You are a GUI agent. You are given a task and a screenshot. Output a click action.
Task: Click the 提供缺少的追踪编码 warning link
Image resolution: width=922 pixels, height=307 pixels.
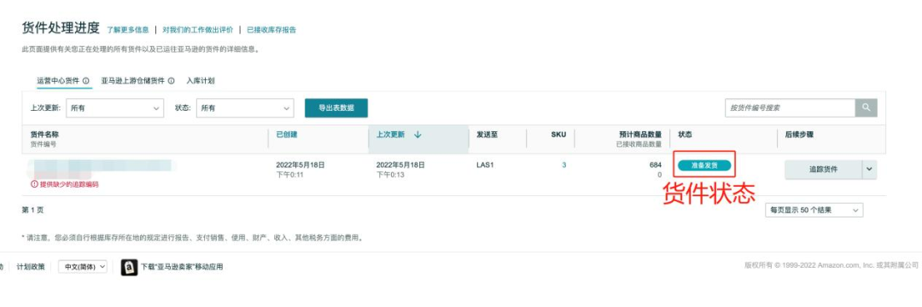coord(69,184)
